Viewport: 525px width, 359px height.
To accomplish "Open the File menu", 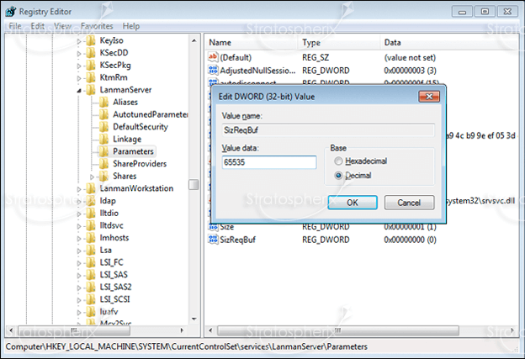I will coord(15,26).
